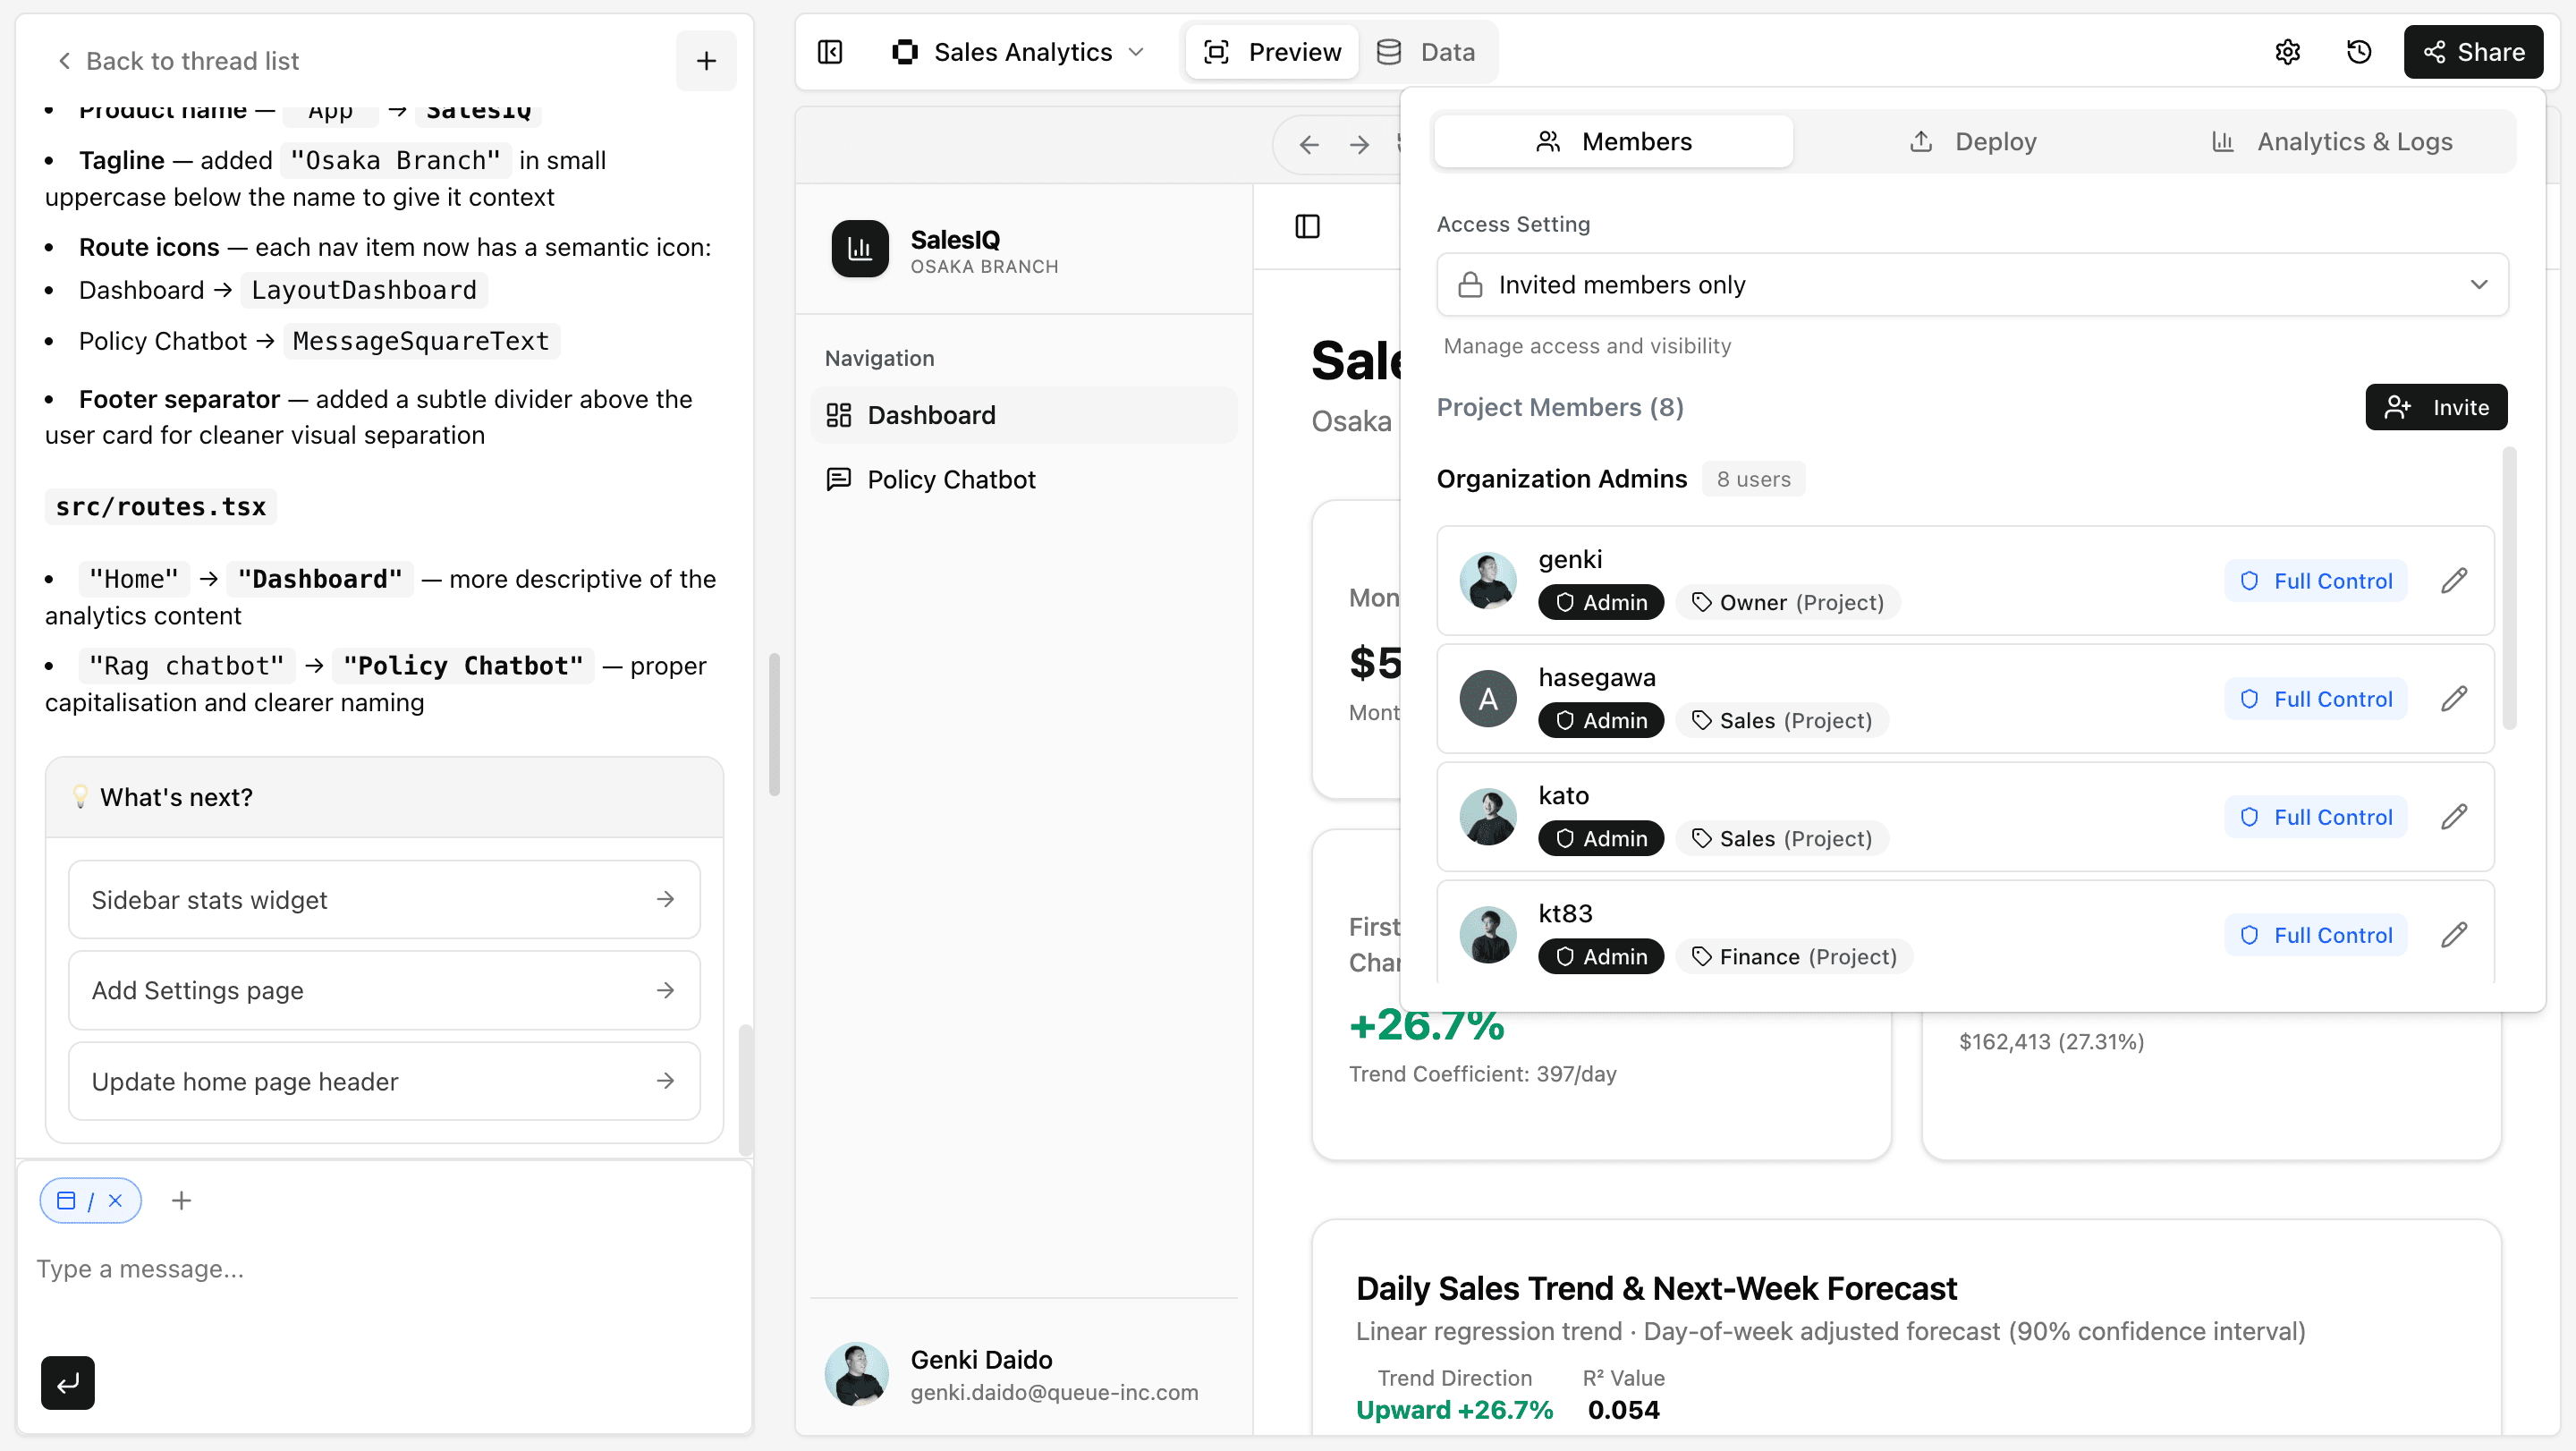This screenshot has height=1451, width=2576.
Task: Start a new thread with plus button
Action: (706, 61)
